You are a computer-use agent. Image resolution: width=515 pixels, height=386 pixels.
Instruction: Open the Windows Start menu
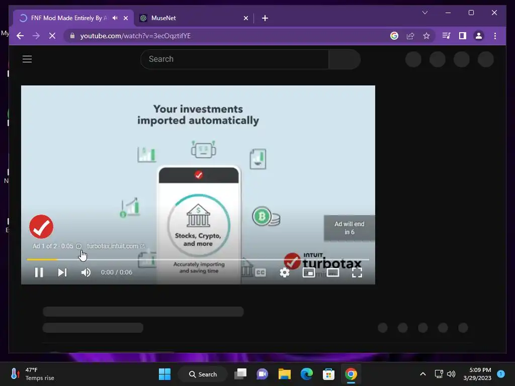click(x=164, y=374)
